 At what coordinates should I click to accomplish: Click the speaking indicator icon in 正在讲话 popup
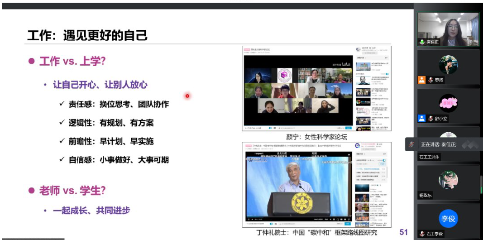(x=411, y=144)
